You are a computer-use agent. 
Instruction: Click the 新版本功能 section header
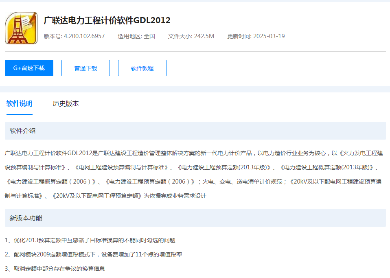click(x=195, y=218)
